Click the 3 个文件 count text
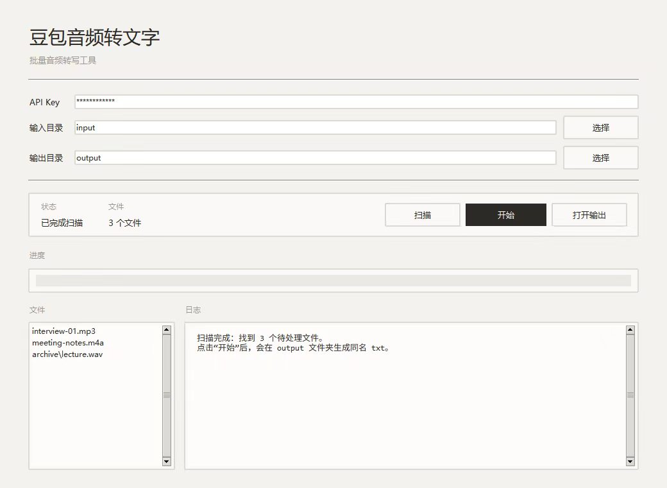This screenshot has height=488, width=667. coord(124,223)
